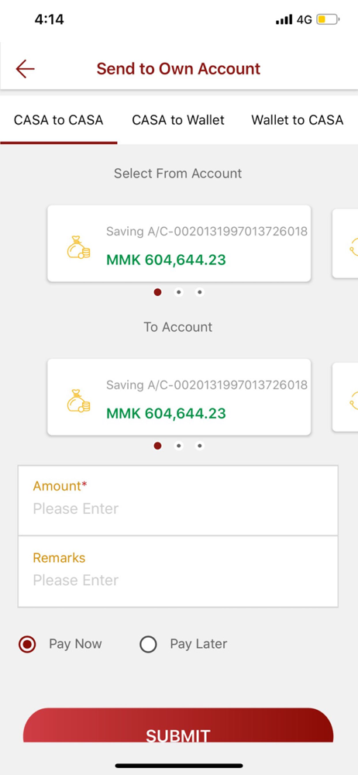Tap the back arrow icon
The image size is (358, 775).
coord(25,69)
